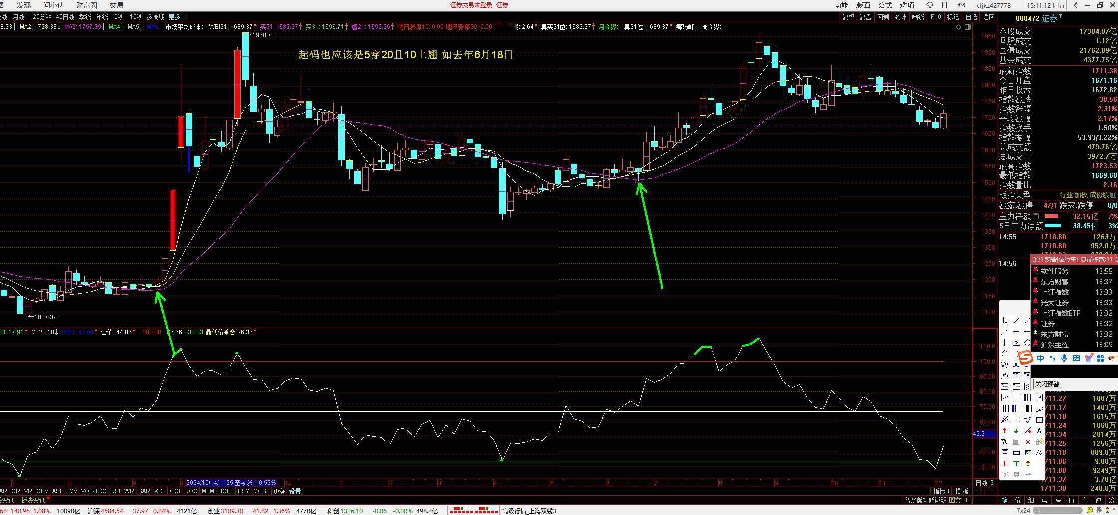The height and width of the screenshot is (515, 1118).
Task: Open the Sogou toolbox grid icon
Action: pyautogui.click(x=1100, y=358)
